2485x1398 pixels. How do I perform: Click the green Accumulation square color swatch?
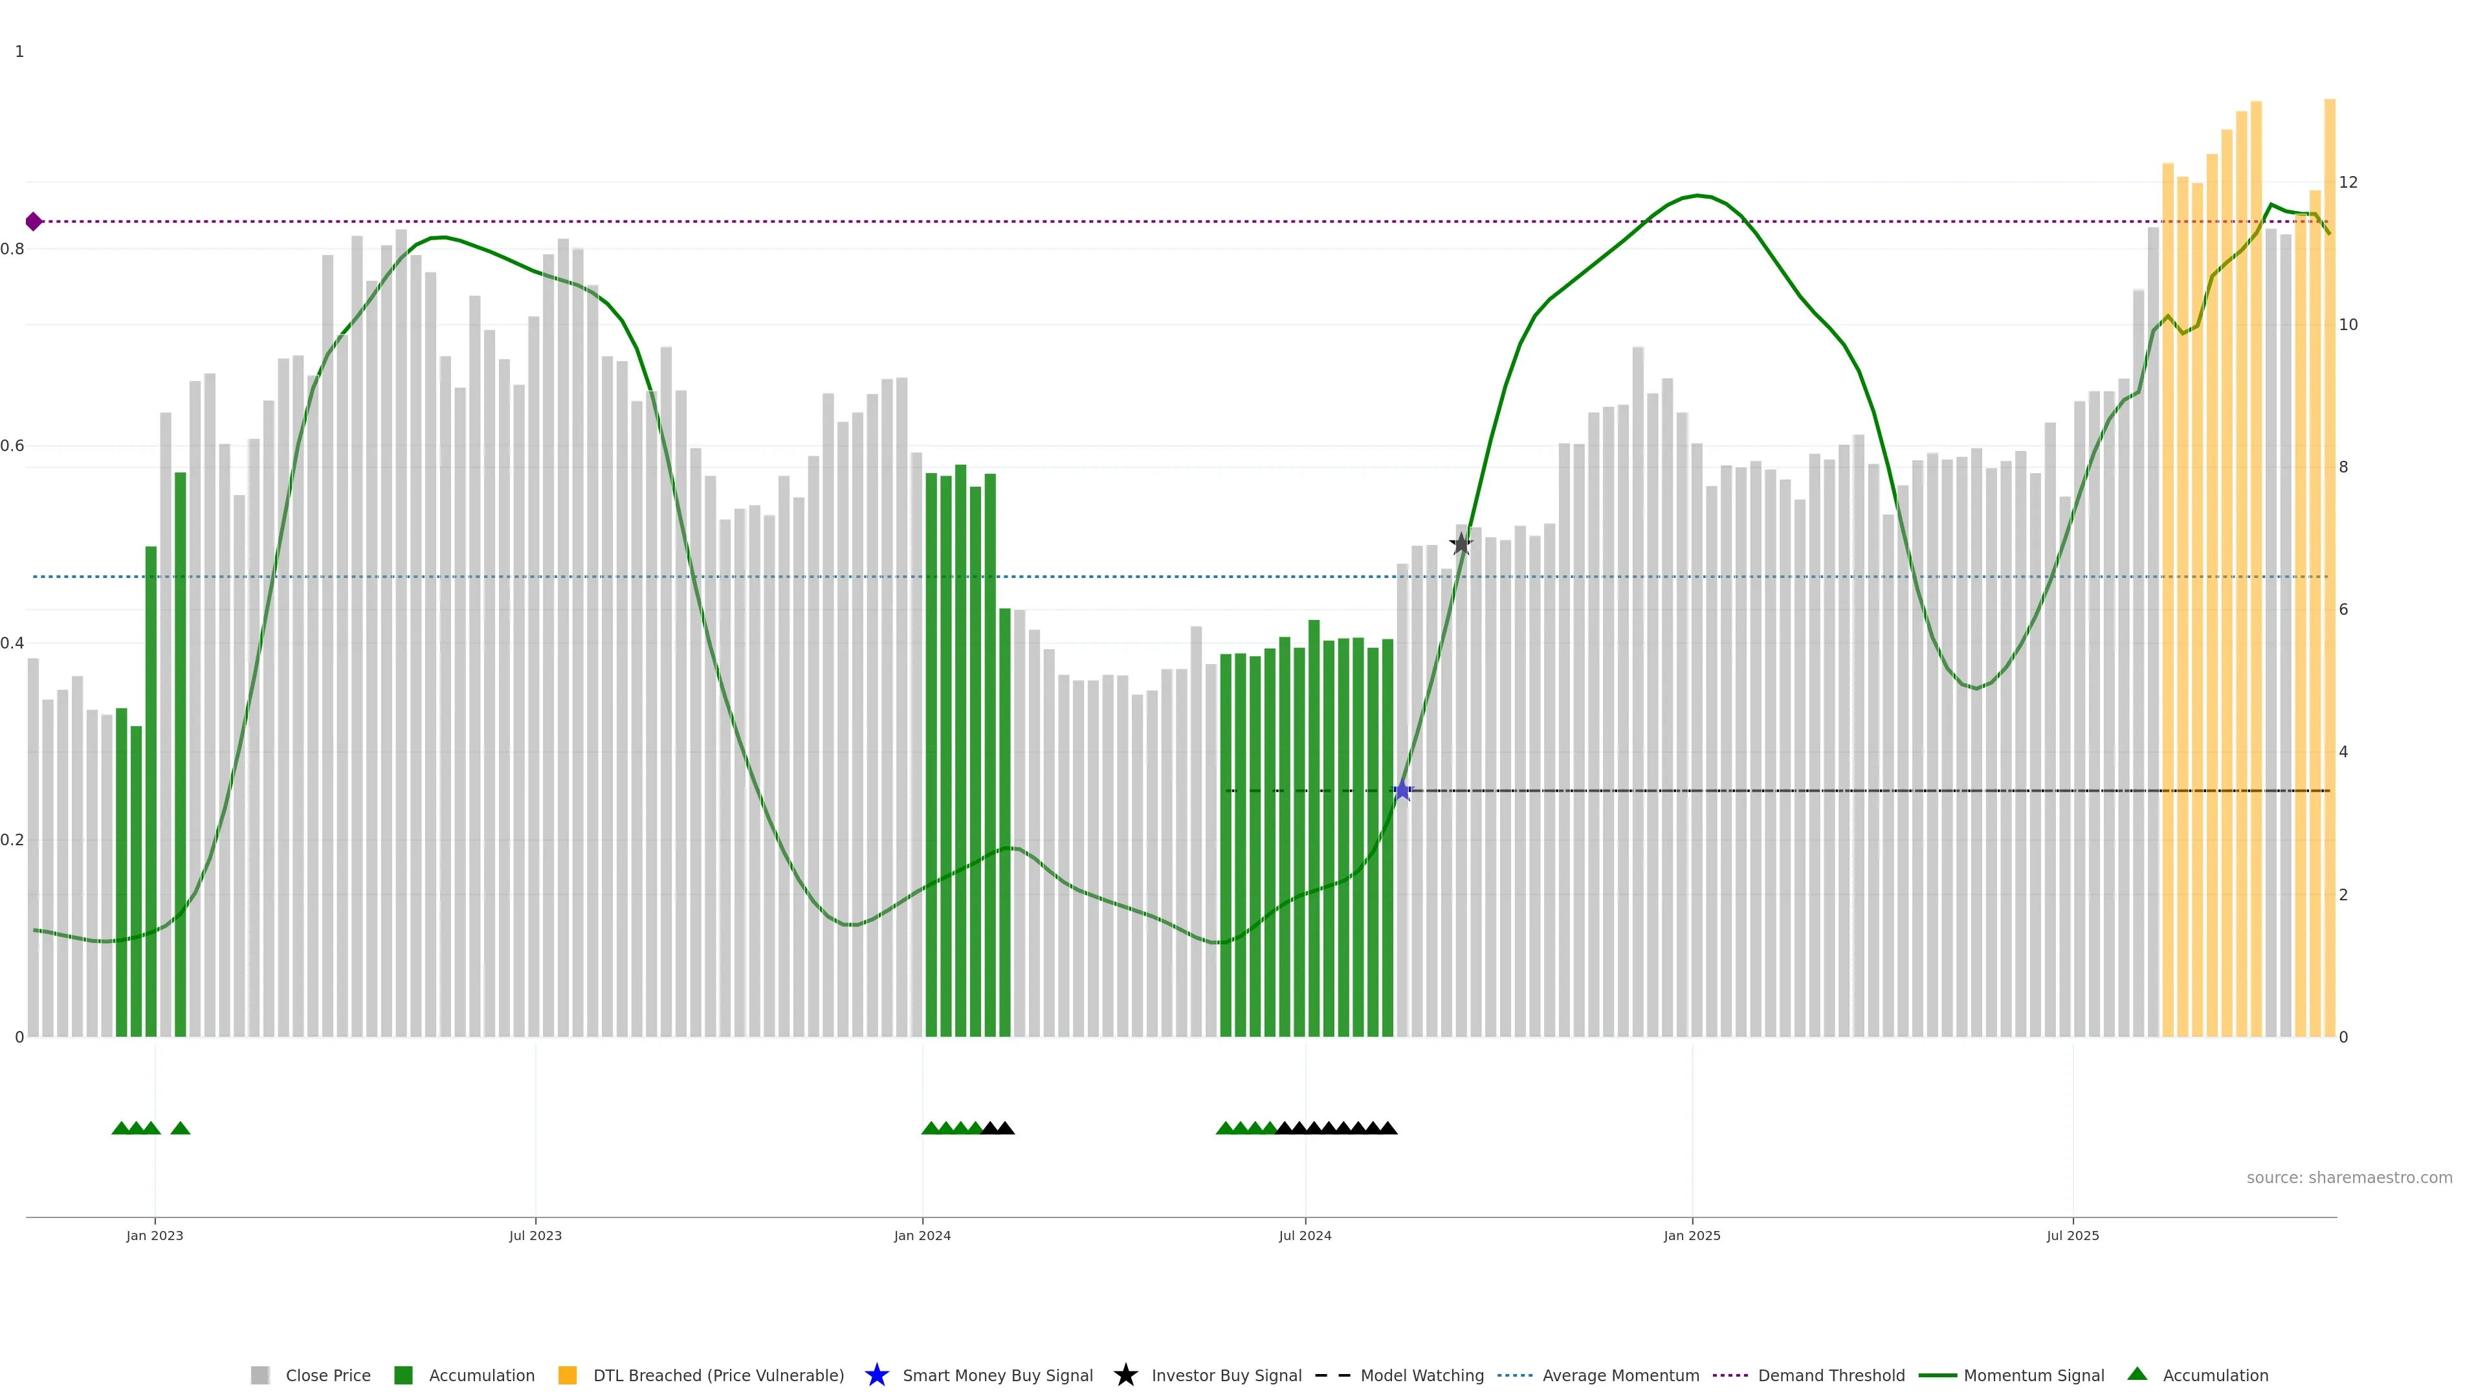click(403, 1375)
